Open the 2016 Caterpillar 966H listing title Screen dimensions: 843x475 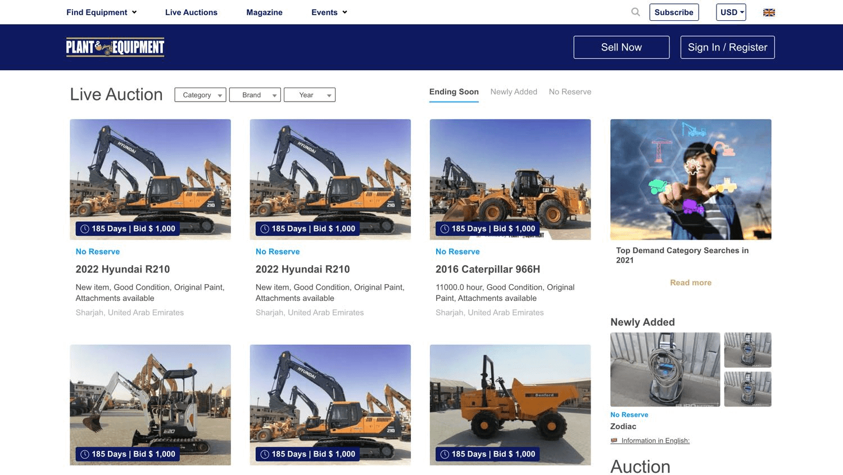(488, 270)
